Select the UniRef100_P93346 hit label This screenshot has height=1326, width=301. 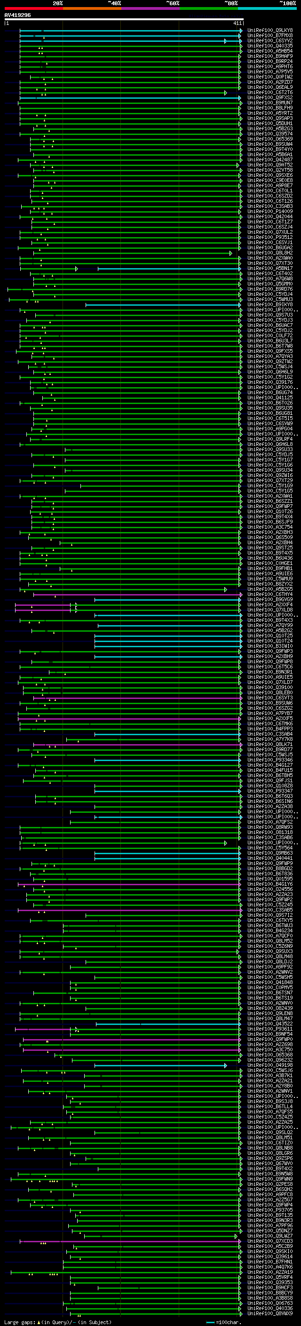coord(270,760)
